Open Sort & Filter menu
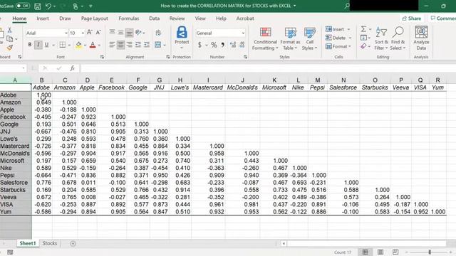 click(381, 38)
